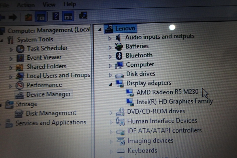Select the Disk drives category

141,74
